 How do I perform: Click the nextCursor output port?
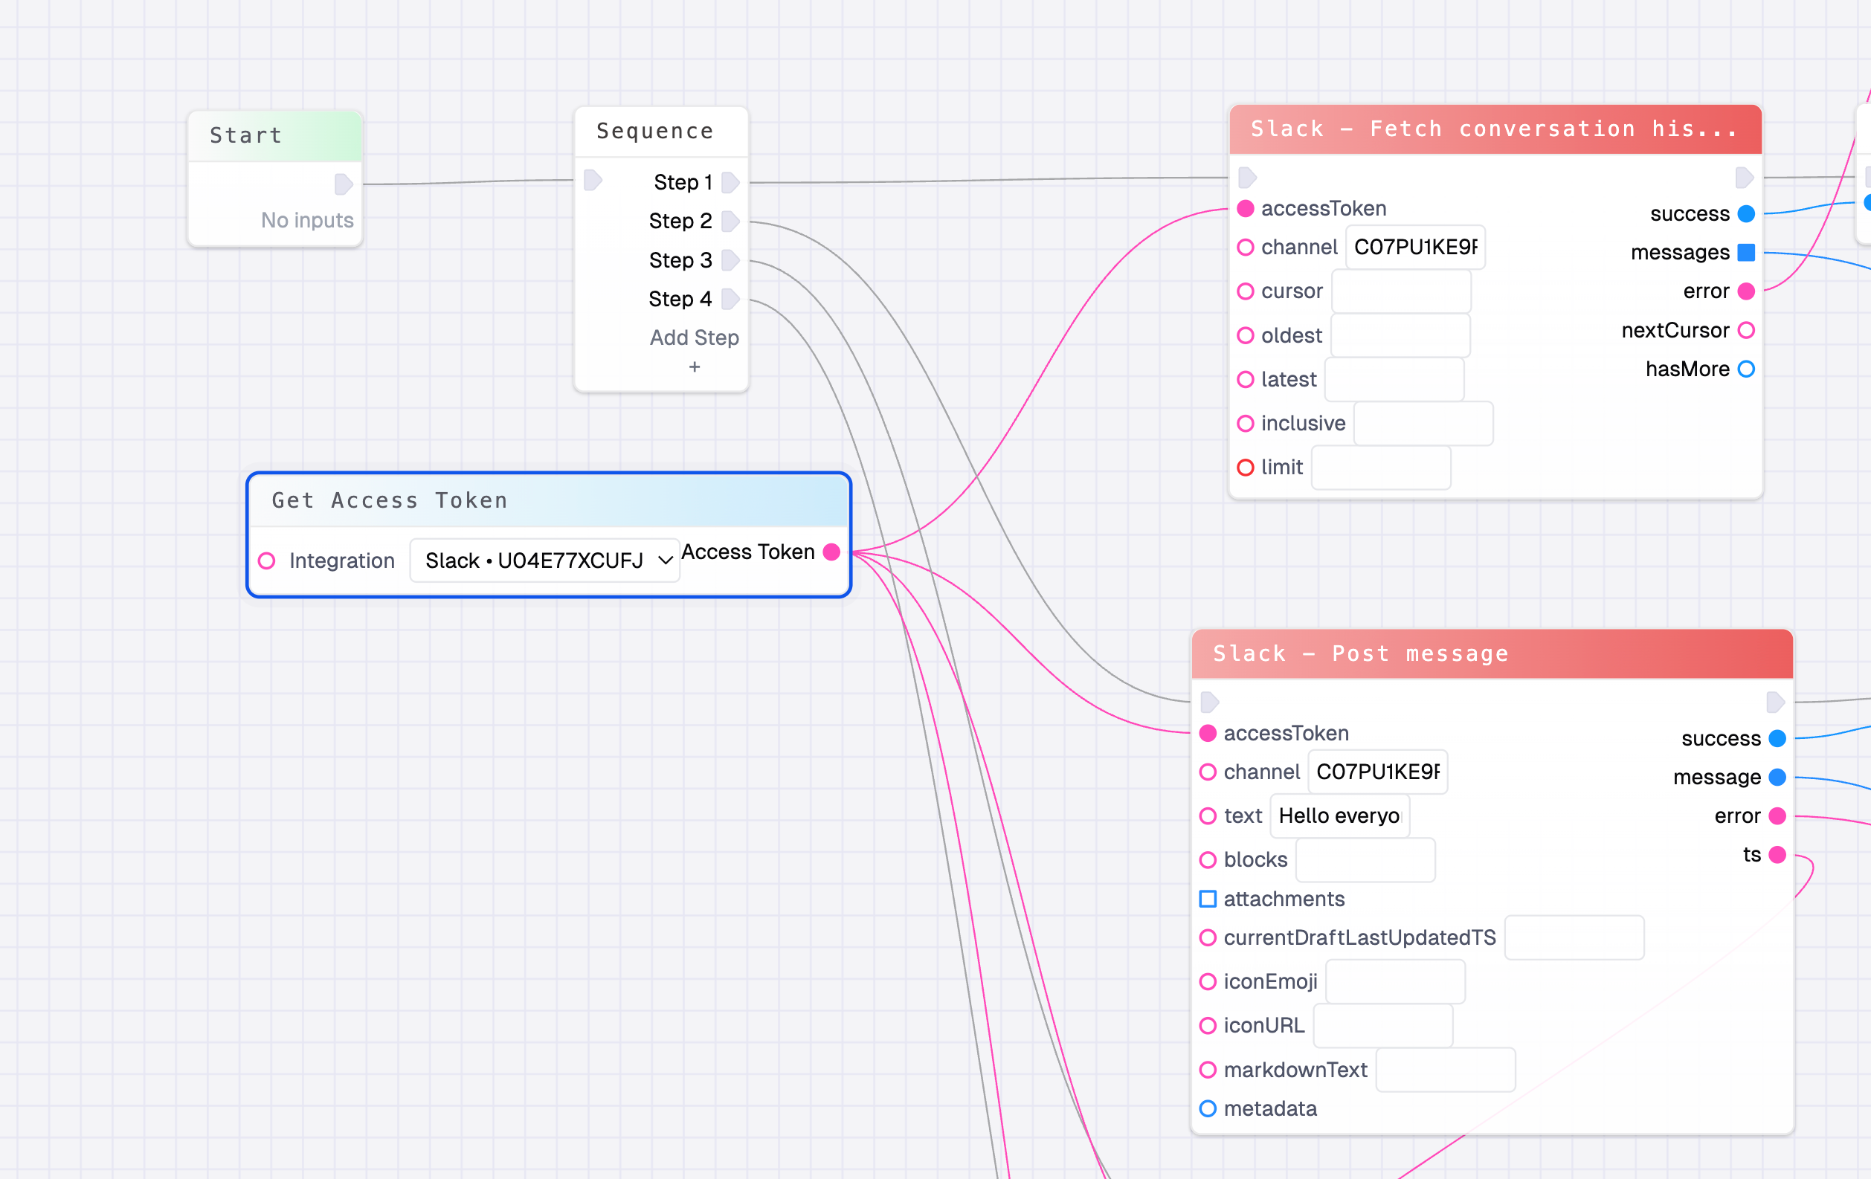[1746, 330]
